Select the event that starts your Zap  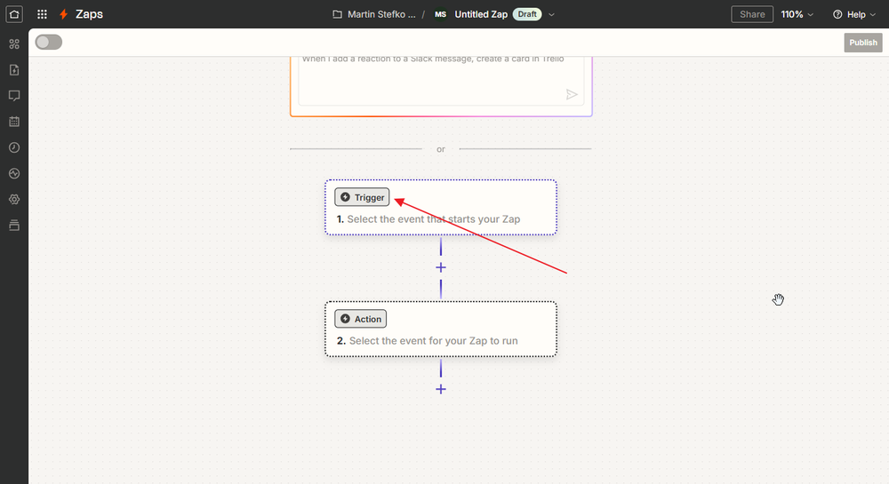pos(433,219)
